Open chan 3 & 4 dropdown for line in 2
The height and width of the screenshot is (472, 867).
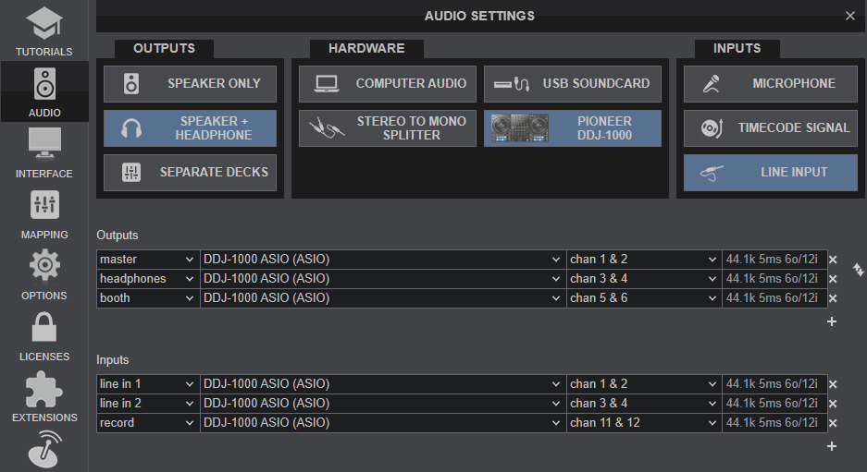coord(644,404)
